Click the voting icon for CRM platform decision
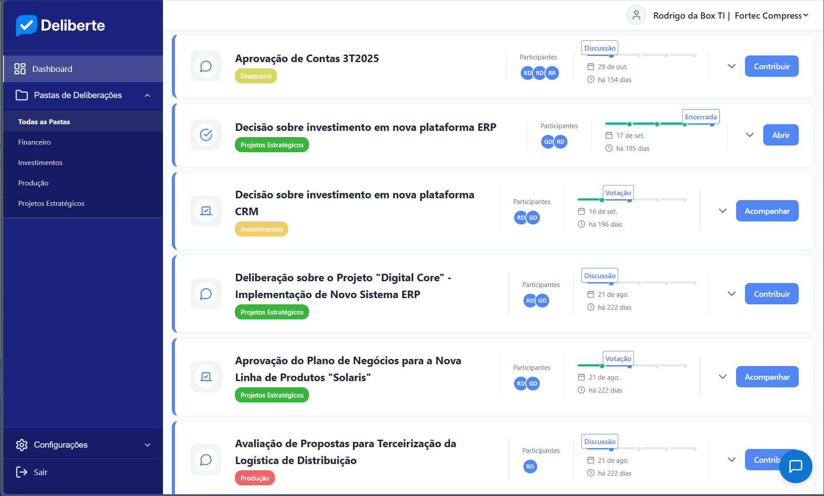 (x=206, y=211)
